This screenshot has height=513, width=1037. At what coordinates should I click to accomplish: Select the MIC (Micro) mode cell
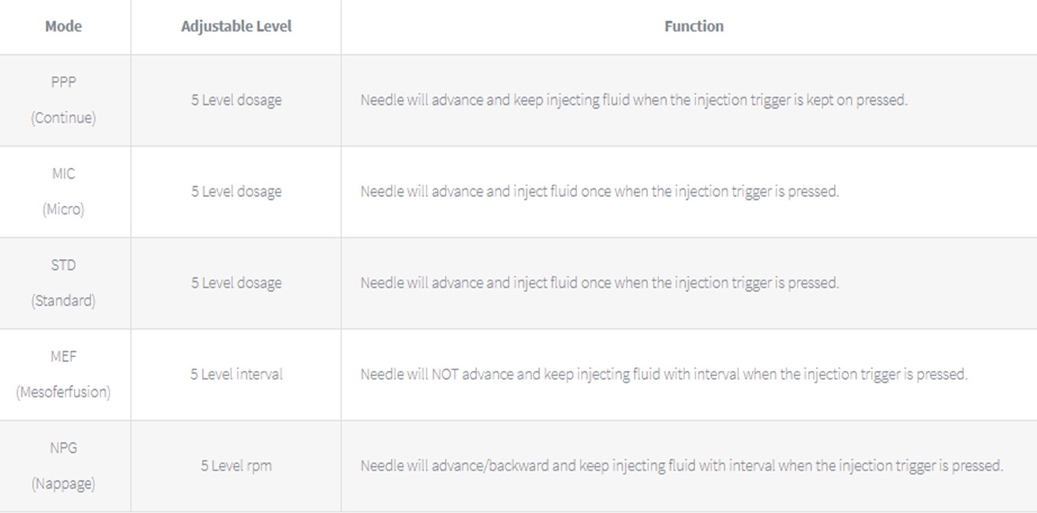point(63,192)
